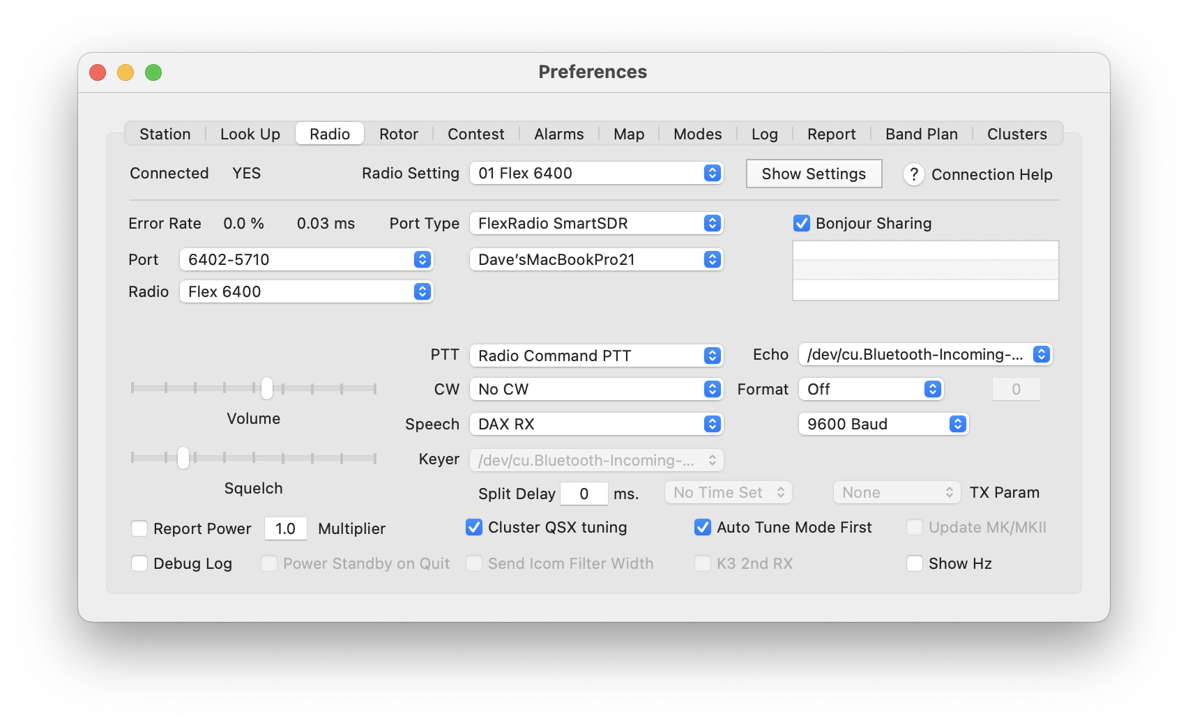
Task: Open the Port Type FlexRadio SmartSDR dropdown
Action: tap(596, 224)
